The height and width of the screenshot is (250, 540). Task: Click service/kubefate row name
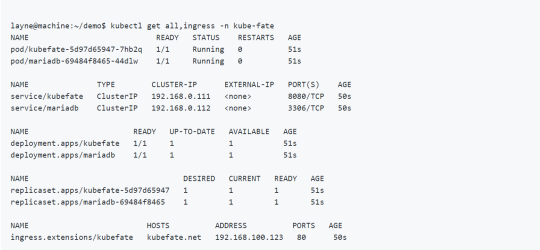tap(46, 96)
